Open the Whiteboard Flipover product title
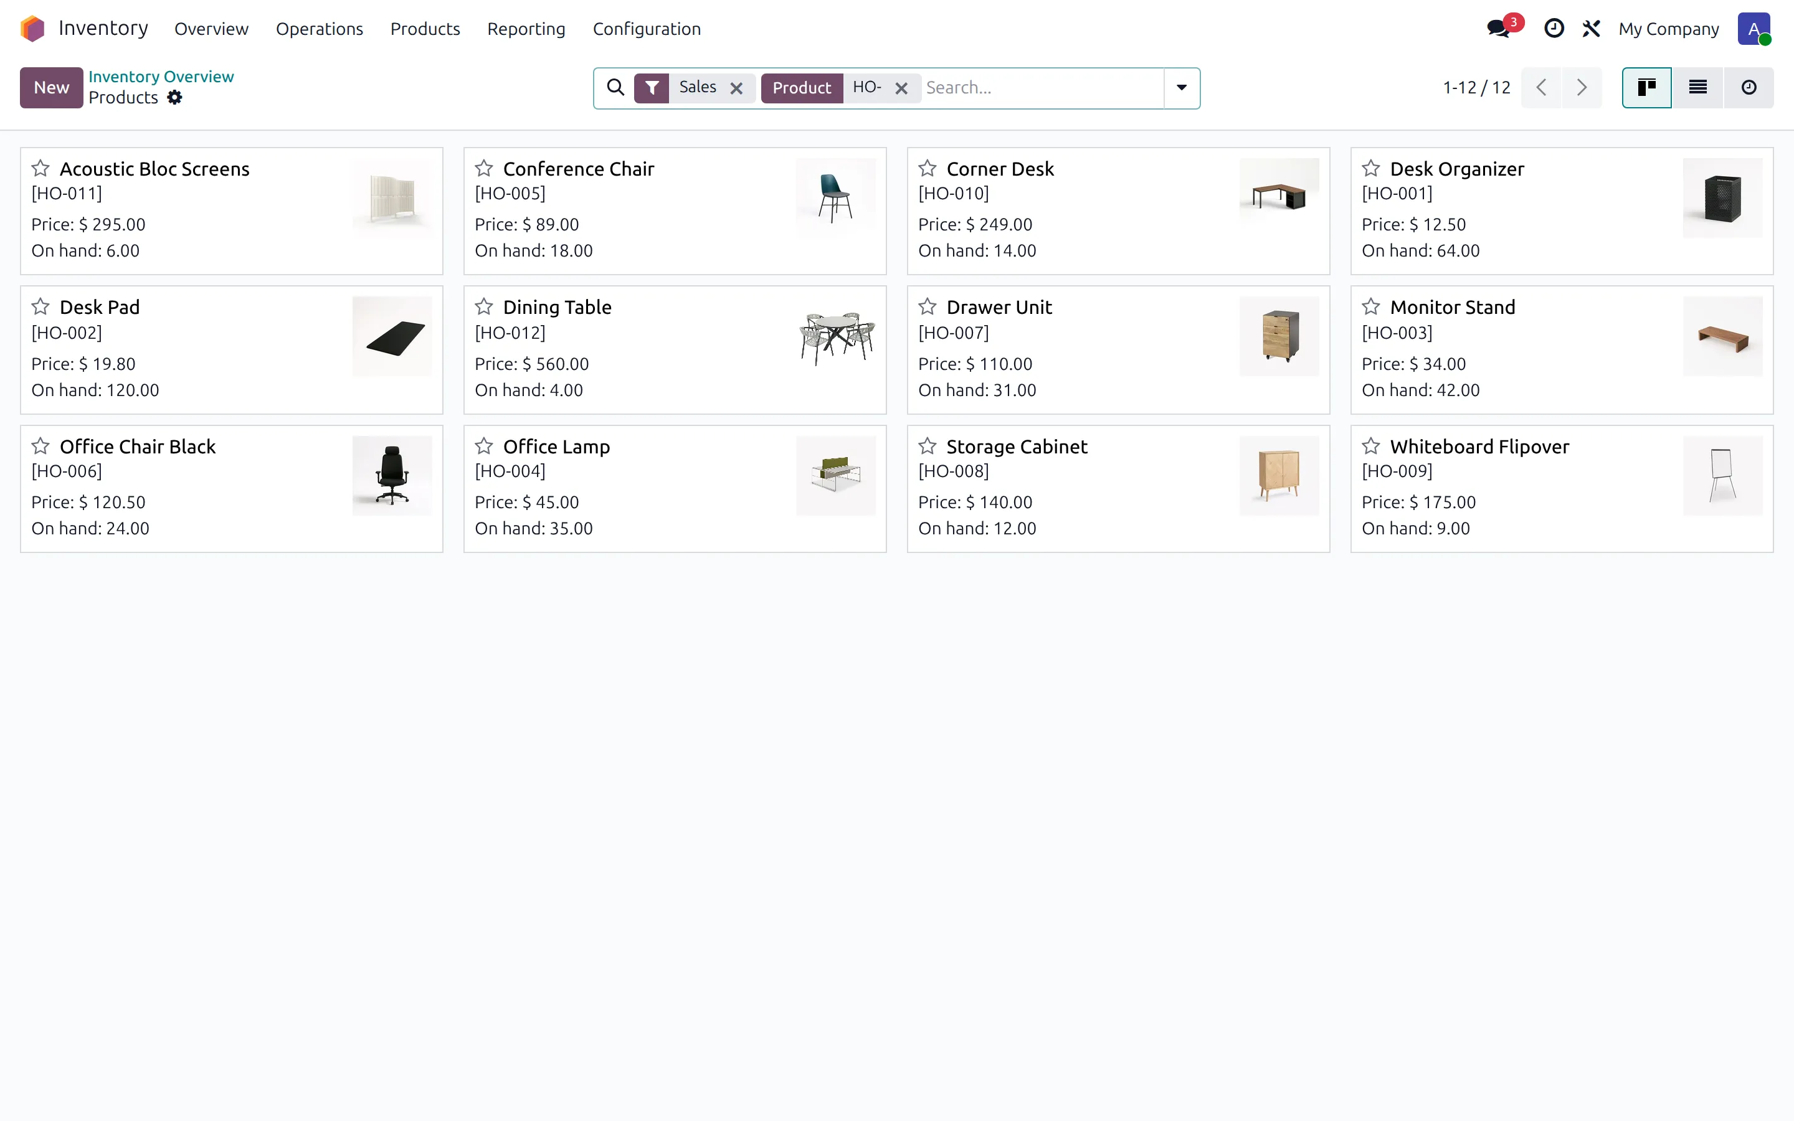 coord(1479,447)
